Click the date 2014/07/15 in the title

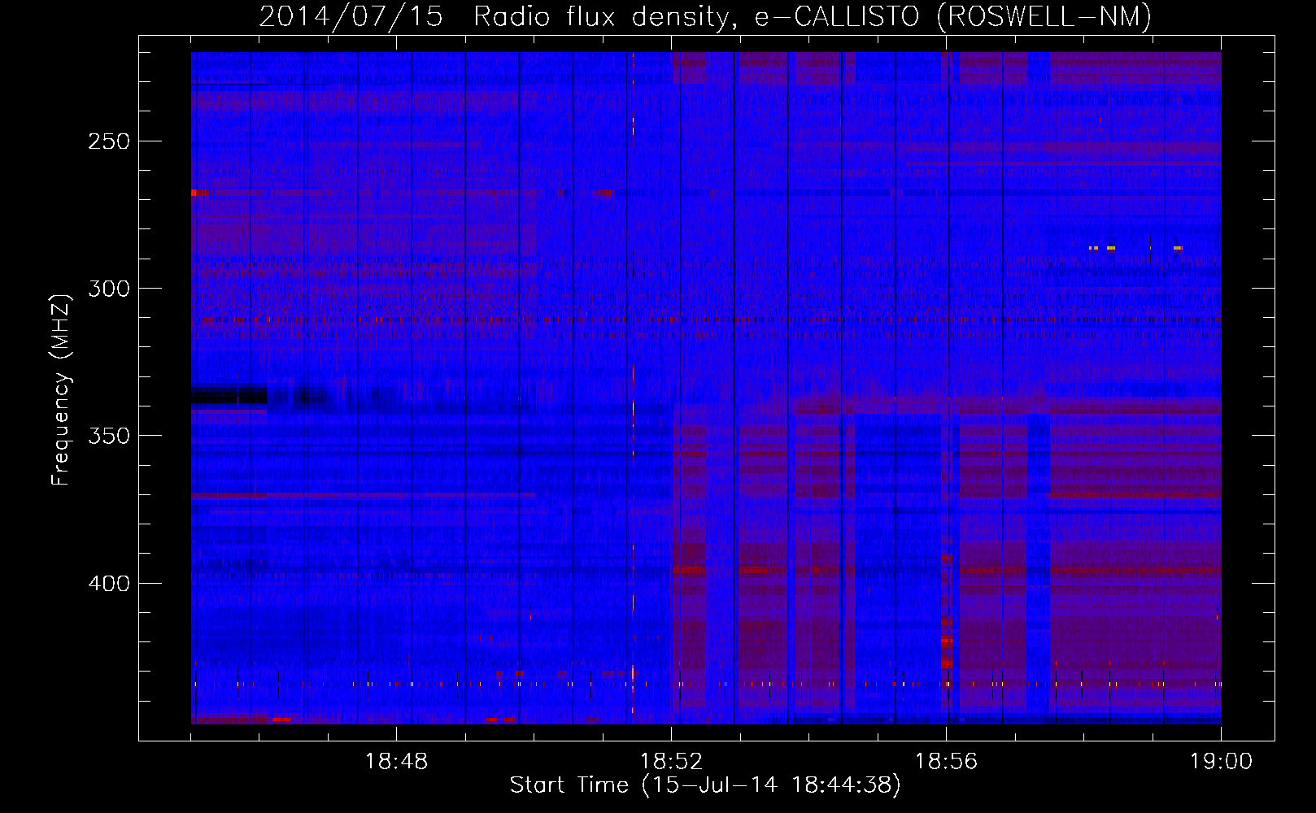351,17
